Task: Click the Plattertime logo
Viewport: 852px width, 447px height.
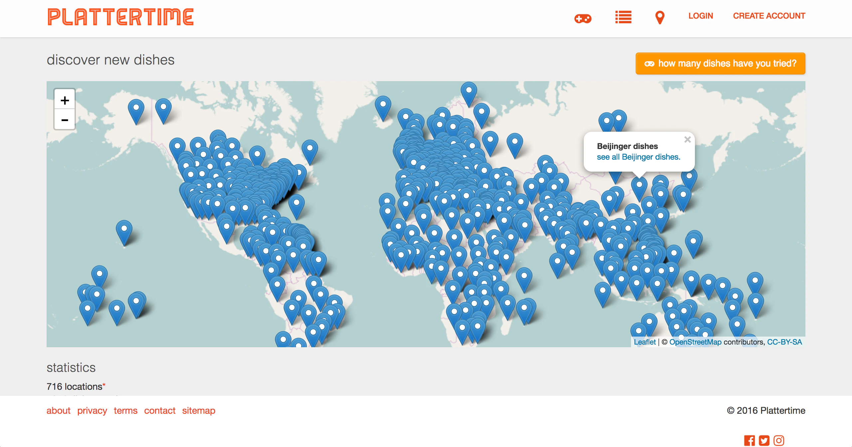Action: (x=120, y=17)
